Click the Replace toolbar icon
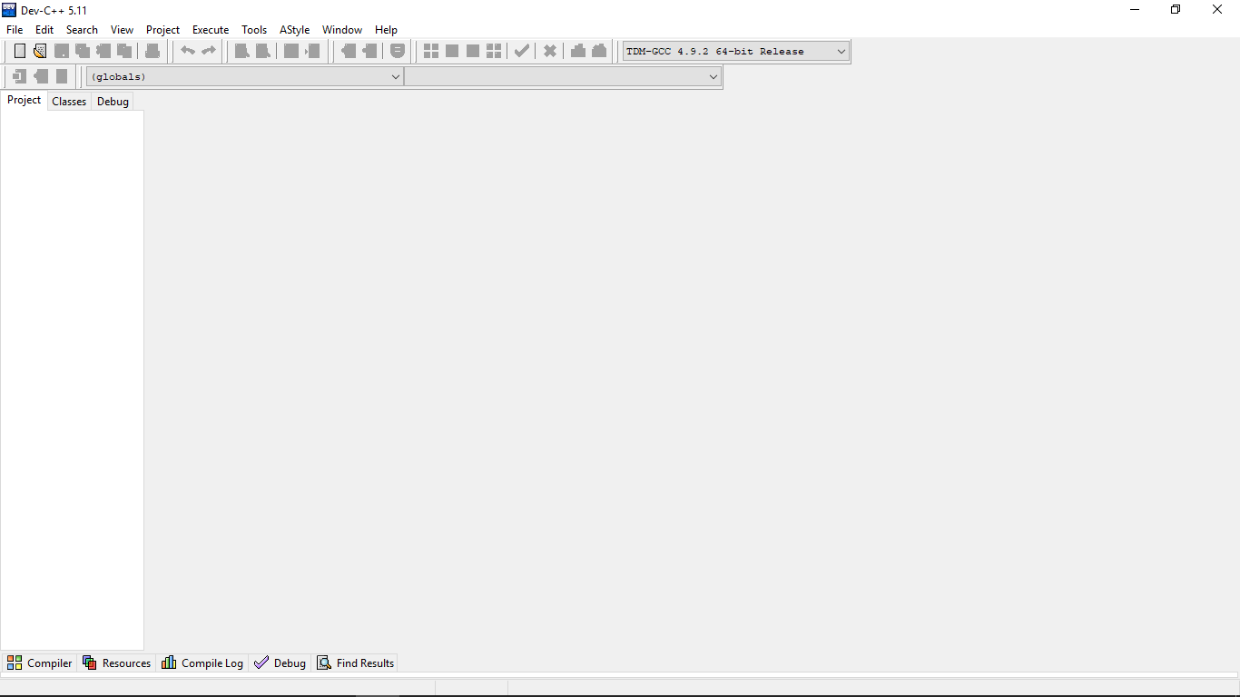 coord(262,51)
